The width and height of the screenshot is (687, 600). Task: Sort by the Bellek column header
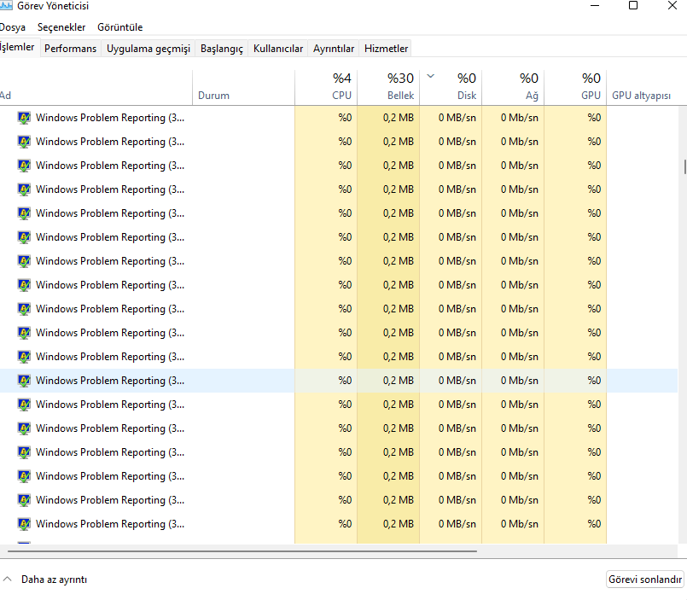click(x=388, y=88)
